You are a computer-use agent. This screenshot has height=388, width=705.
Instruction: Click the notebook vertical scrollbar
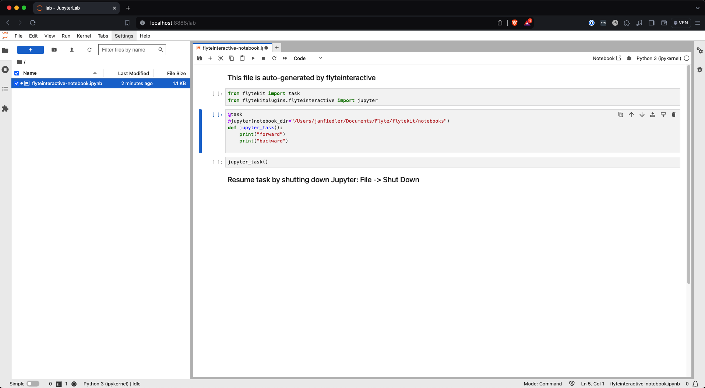pyautogui.click(x=688, y=175)
